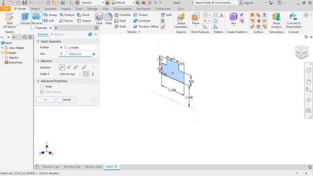
Task: Click the Sketch1 breadcrumb link
Action: tap(59, 34)
